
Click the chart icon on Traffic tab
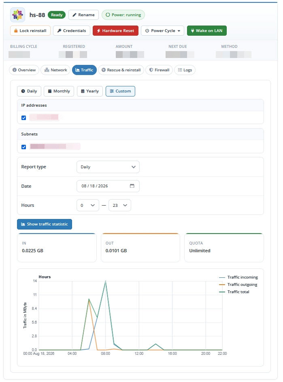tap(78, 70)
